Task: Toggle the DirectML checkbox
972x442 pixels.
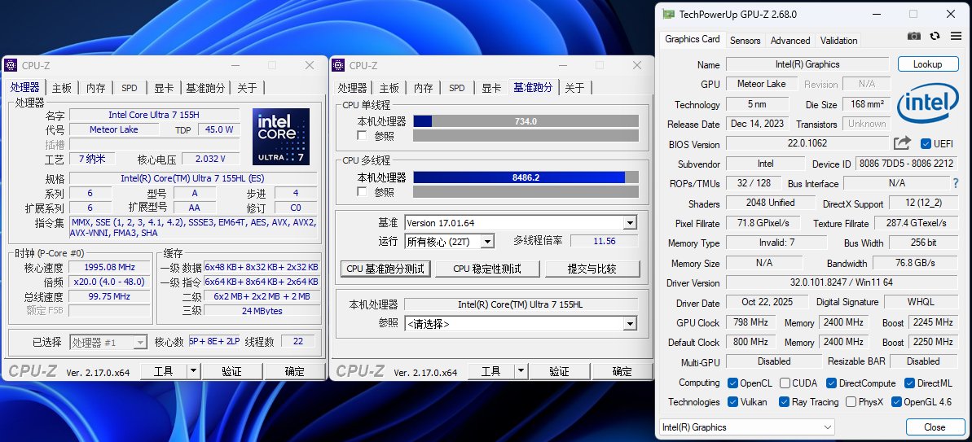Action: coord(910,383)
